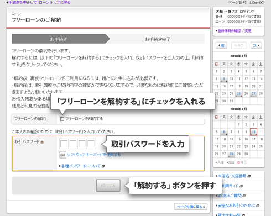271x216 pixels.
Task: Select August 25 in the 2010年8月 calendar
Action: (x=239, y=94)
